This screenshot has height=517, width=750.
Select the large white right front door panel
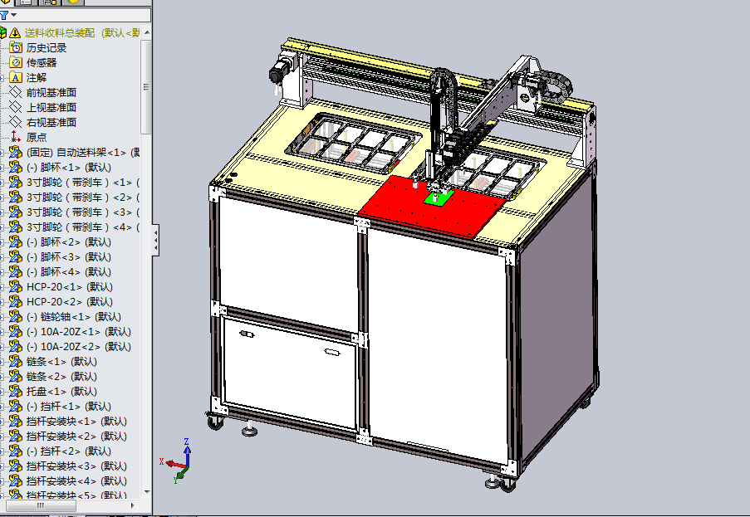438,344
